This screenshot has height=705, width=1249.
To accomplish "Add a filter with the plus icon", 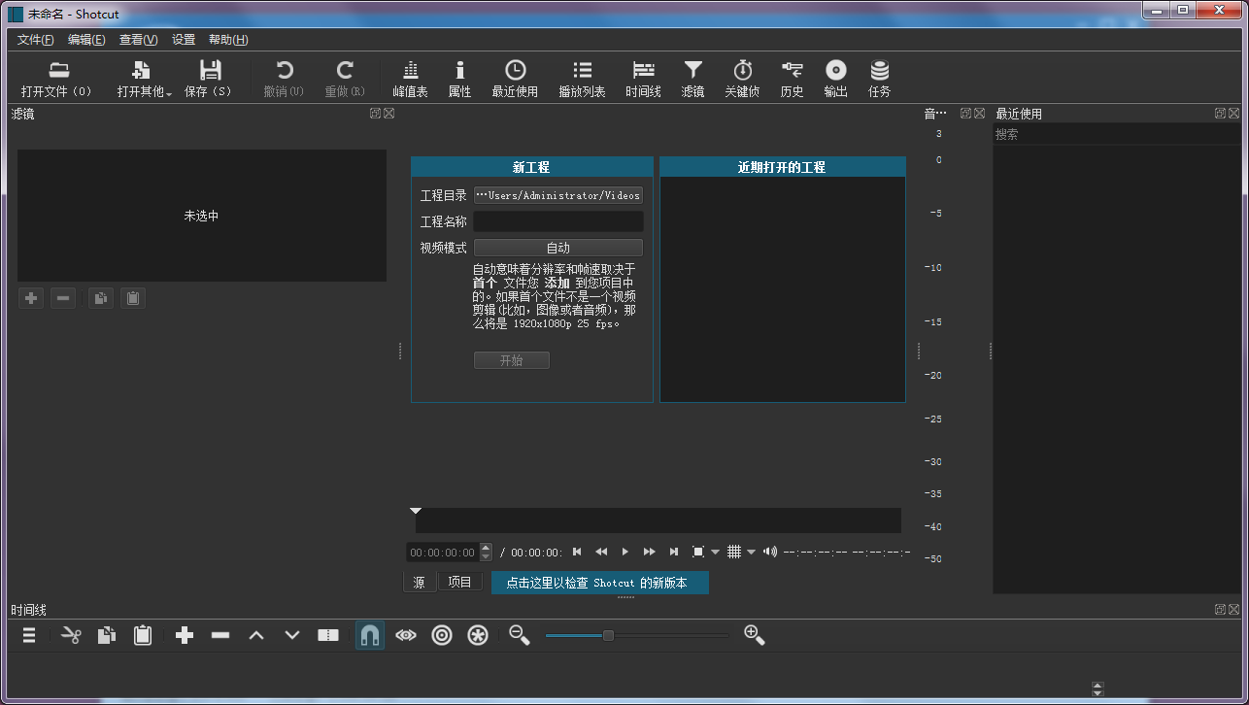I will tap(30, 297).
